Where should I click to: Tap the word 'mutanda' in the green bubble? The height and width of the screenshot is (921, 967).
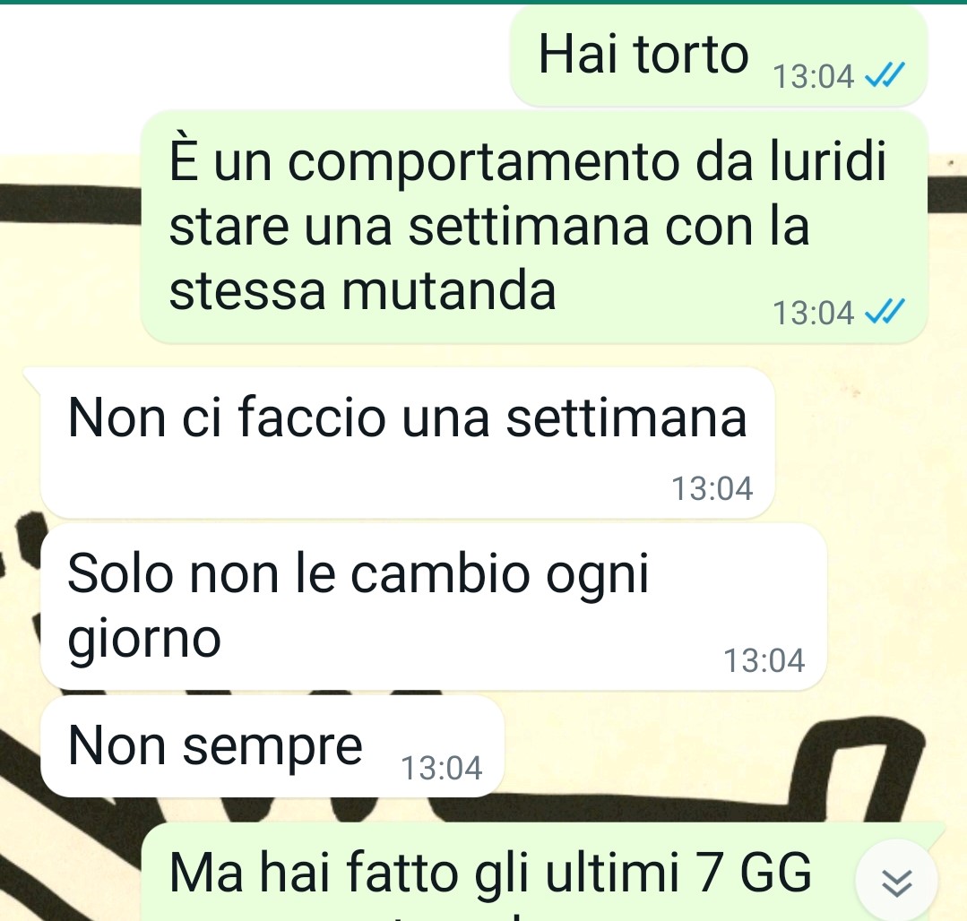coord(448,289)
